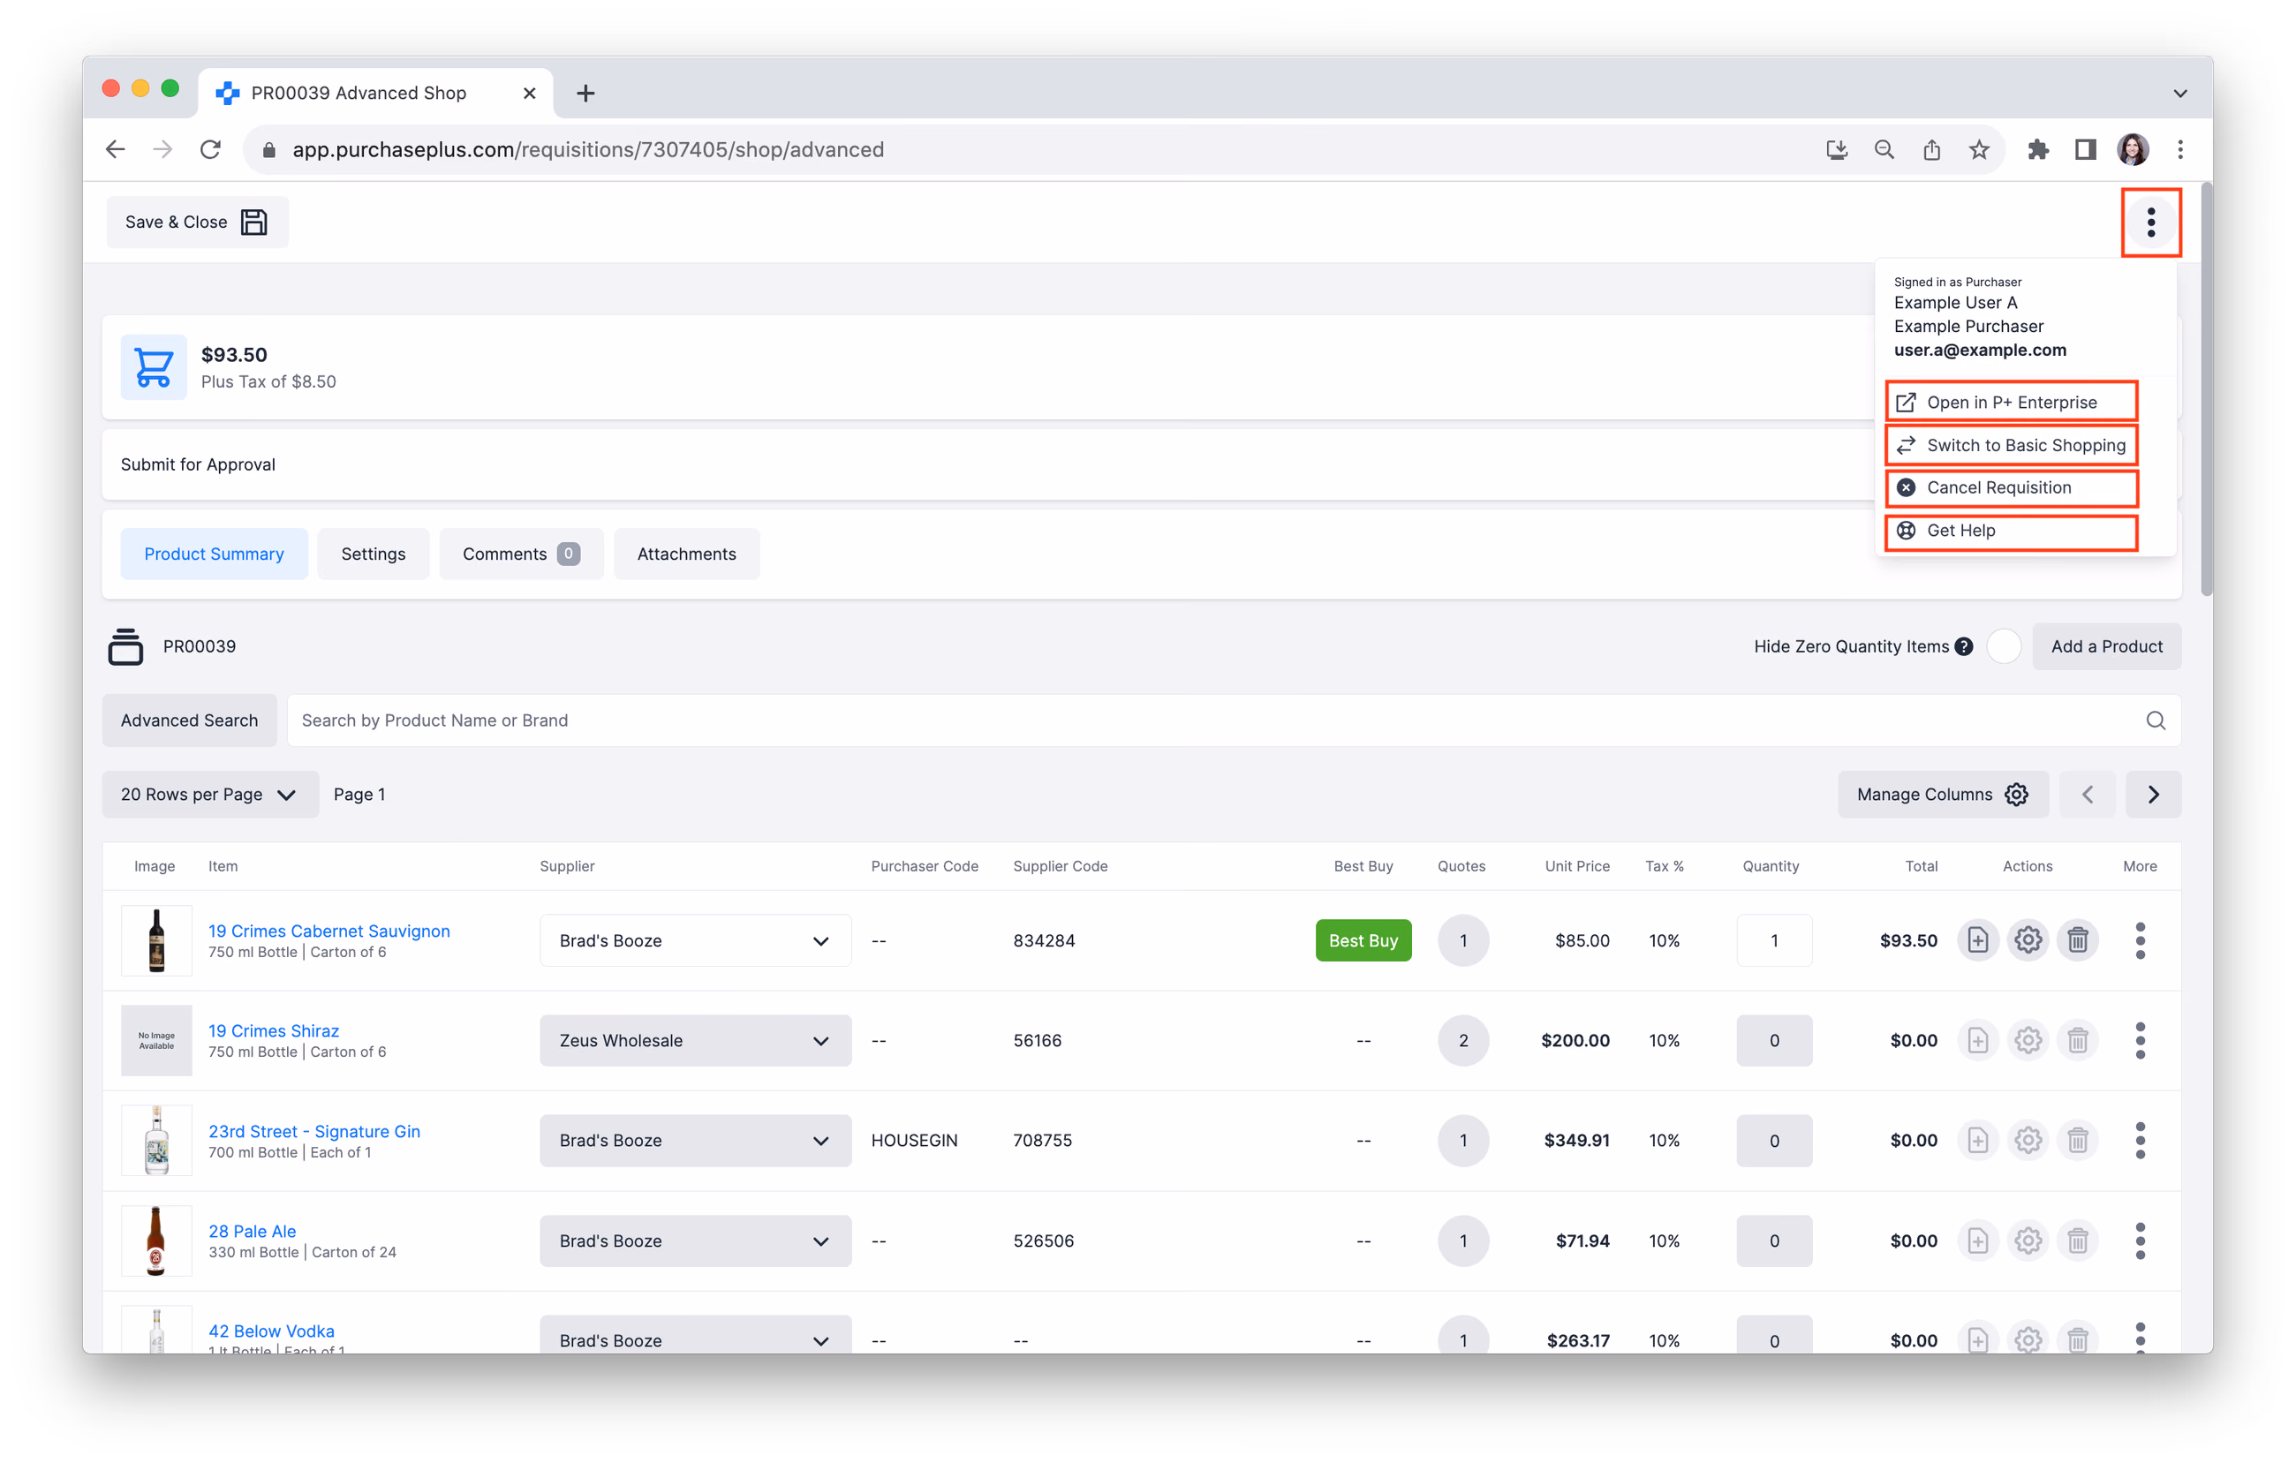Click trash icon for 19 Crimes Shiraz
The width and height of the screenshot is (2296, 1463).
tap(2078, 1041)
